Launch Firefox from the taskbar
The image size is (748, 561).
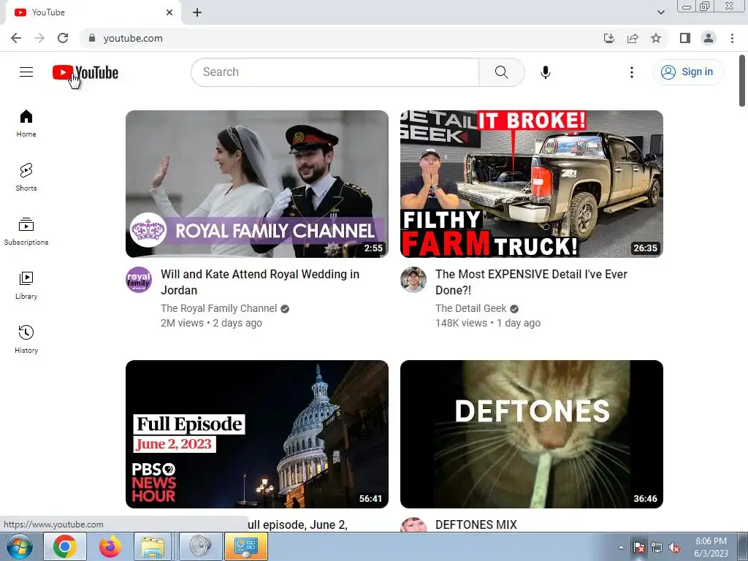pos(110,546)
